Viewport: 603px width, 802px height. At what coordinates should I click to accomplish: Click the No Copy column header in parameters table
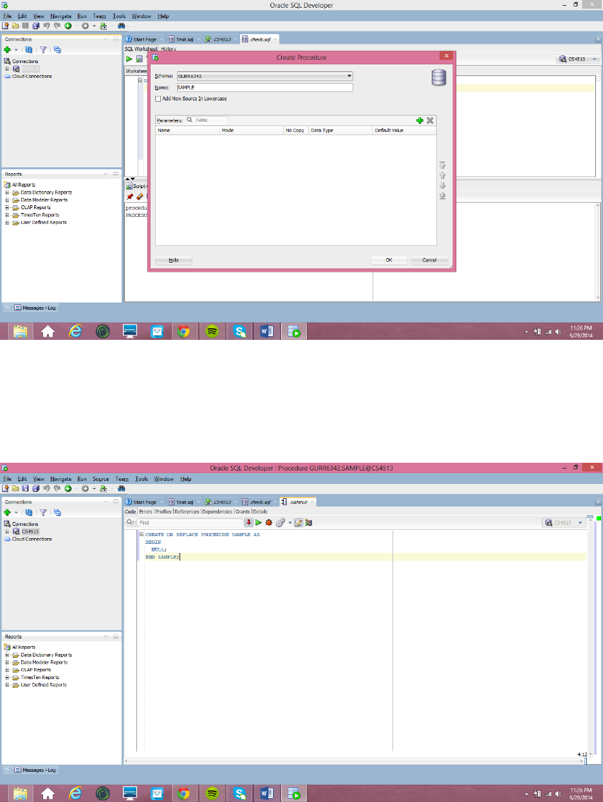(295, 130)
